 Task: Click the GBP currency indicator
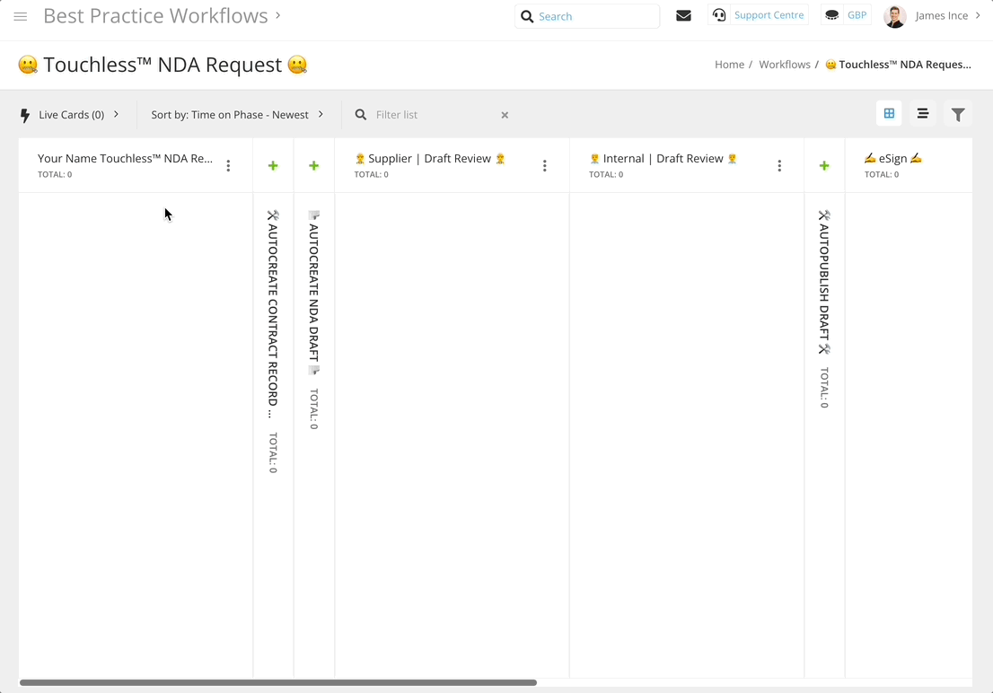845,15
